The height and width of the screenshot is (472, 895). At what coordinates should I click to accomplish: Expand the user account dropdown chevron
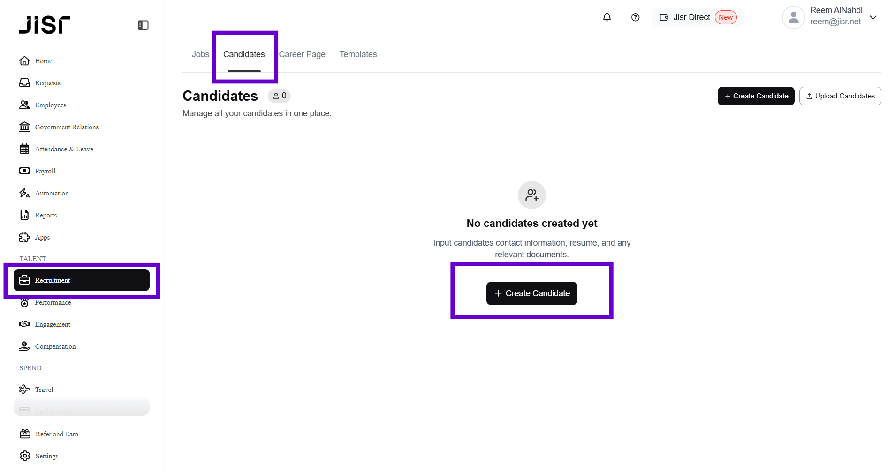[873, 17]
